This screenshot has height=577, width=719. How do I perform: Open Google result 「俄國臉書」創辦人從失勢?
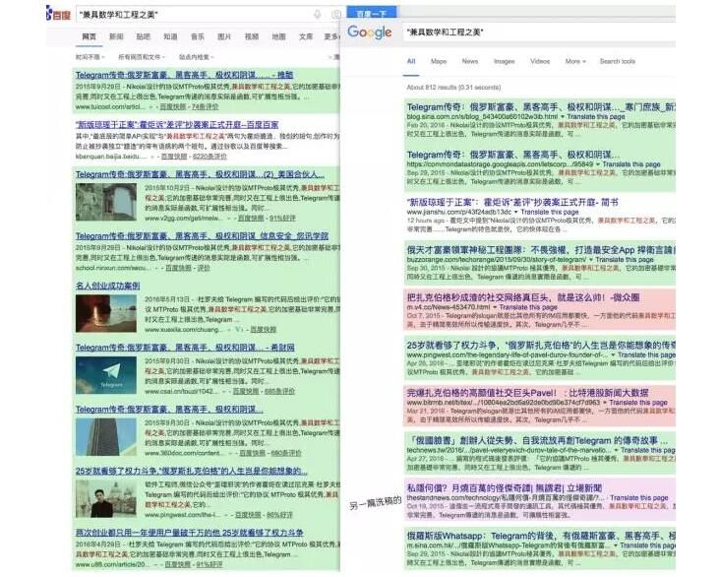538,441
